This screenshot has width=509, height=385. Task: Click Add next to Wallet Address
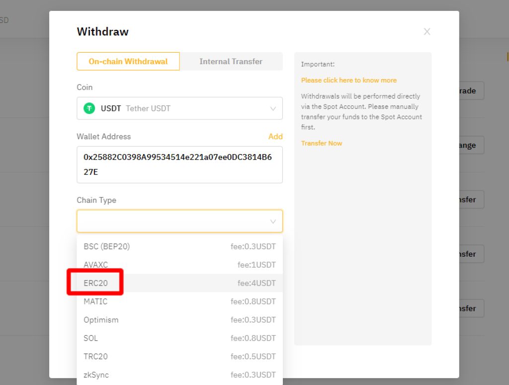(275, 136)
